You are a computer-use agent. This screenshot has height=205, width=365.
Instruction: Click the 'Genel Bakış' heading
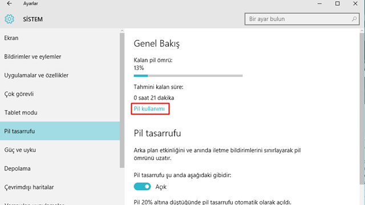(x=157, y=44)
